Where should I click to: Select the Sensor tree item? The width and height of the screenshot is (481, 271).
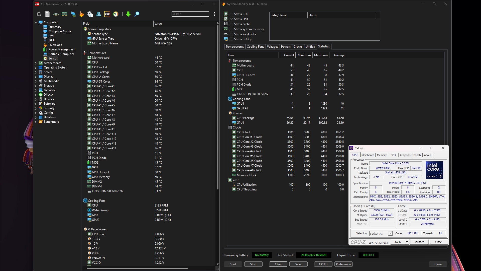point(53,58)
